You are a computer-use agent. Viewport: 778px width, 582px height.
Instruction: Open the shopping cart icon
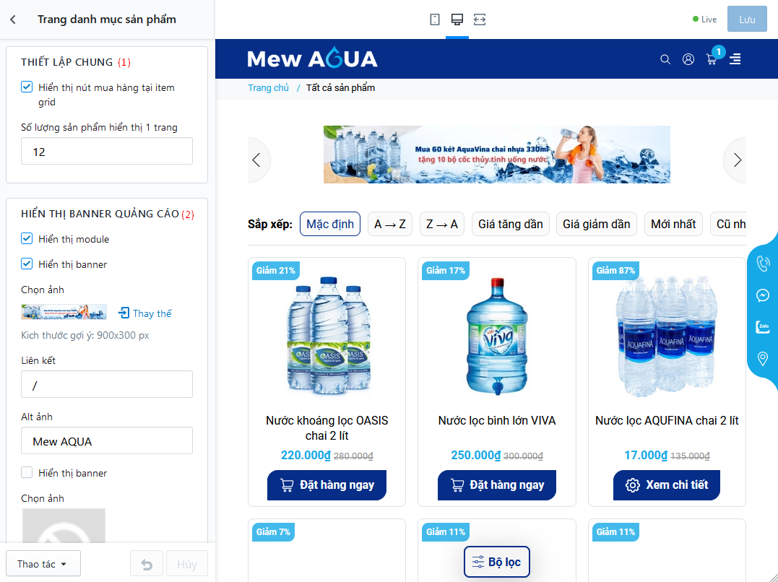coord(712,59)
